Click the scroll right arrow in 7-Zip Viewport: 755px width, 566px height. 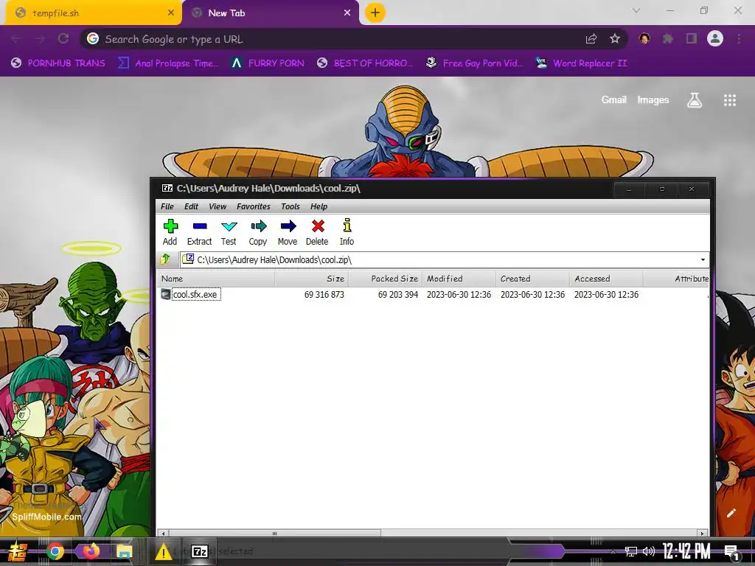tap(703, 534)
